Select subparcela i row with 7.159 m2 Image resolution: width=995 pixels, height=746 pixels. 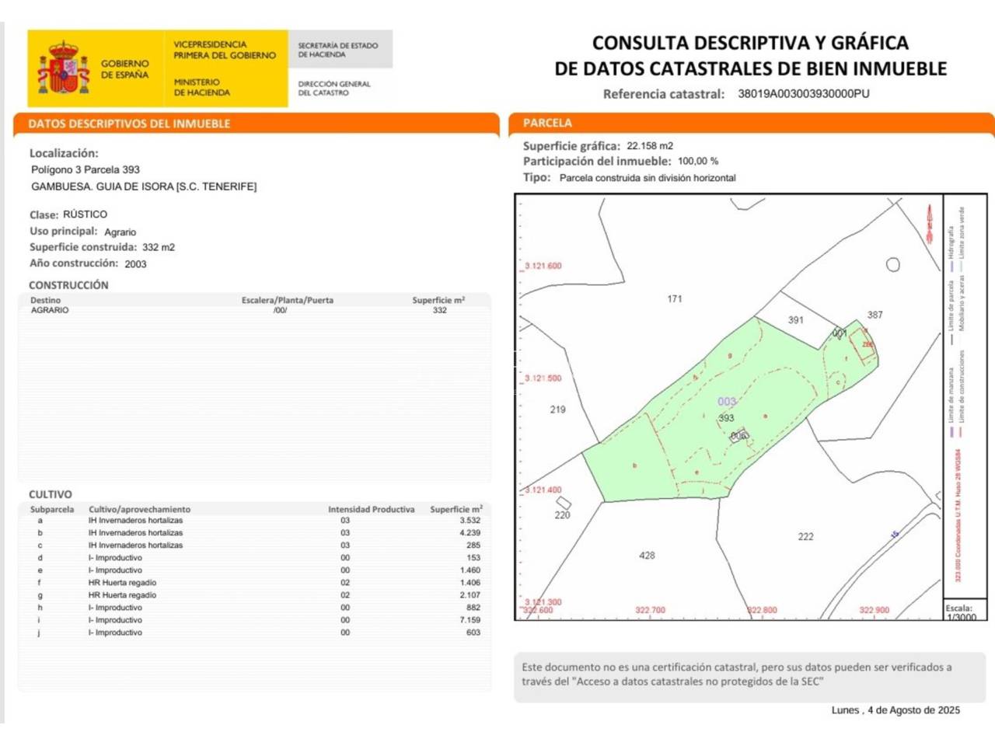(x=255, y=620)
